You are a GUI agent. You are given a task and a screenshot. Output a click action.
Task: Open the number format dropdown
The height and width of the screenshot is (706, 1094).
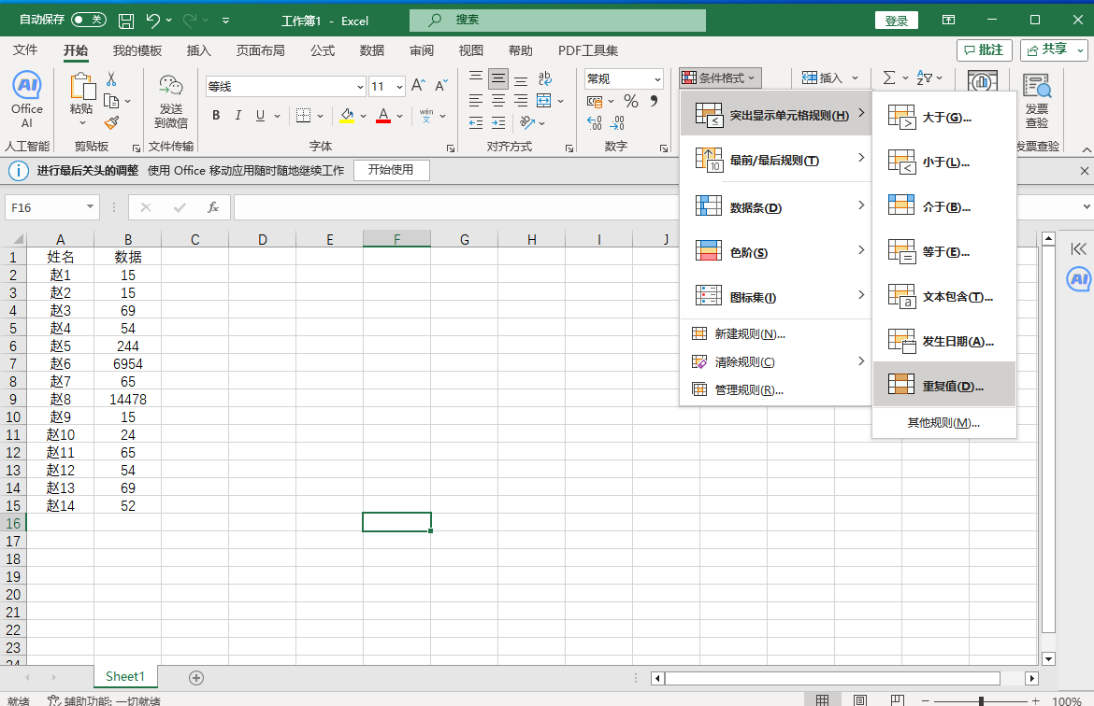click(657, 79)
